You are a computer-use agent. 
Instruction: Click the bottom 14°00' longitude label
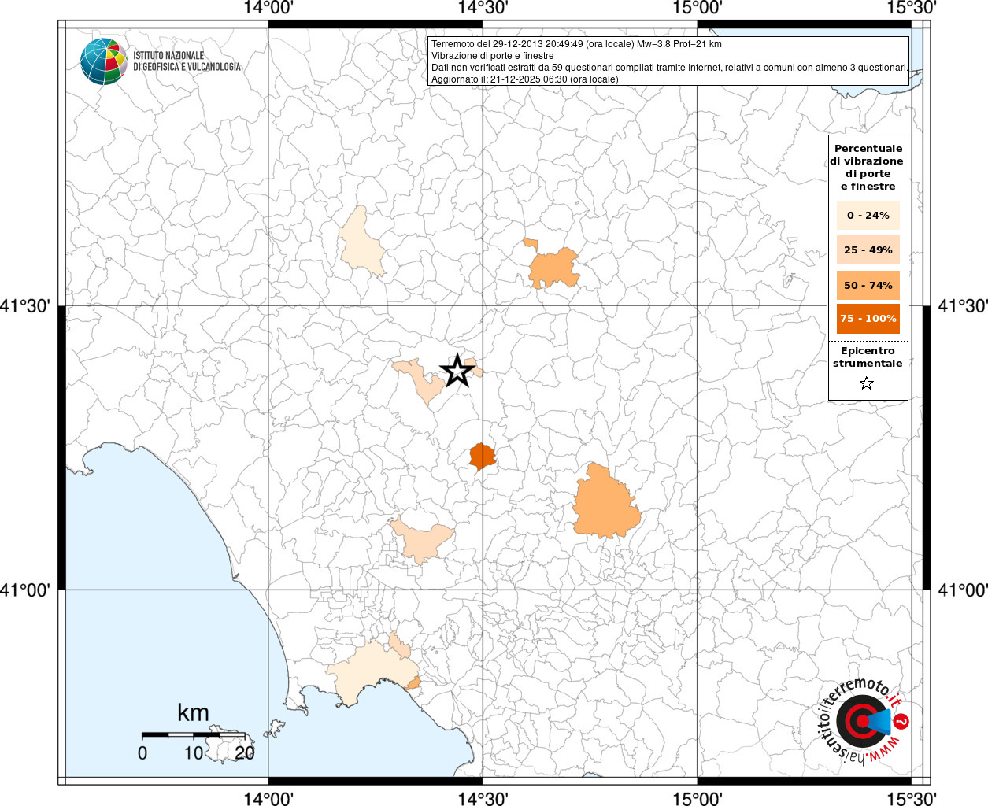[268, 798]
